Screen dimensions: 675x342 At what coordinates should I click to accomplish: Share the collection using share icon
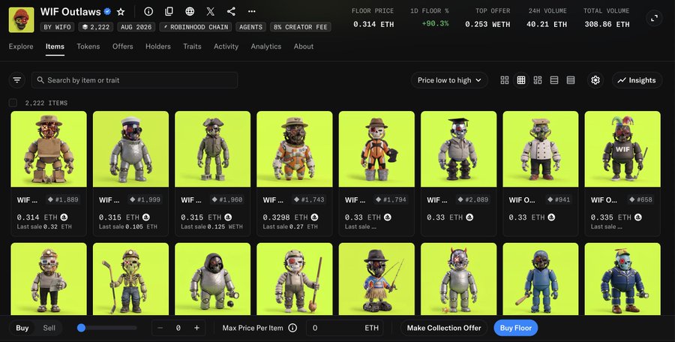point(231,12)
